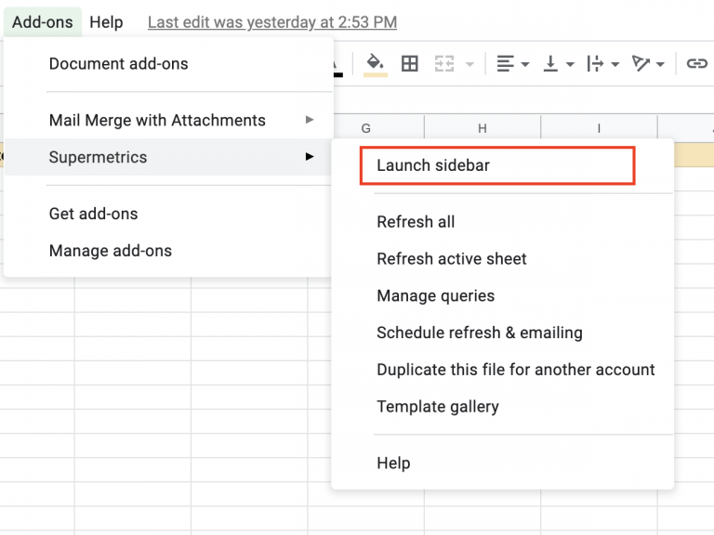Click the text wrapping icon

(596, 63)
